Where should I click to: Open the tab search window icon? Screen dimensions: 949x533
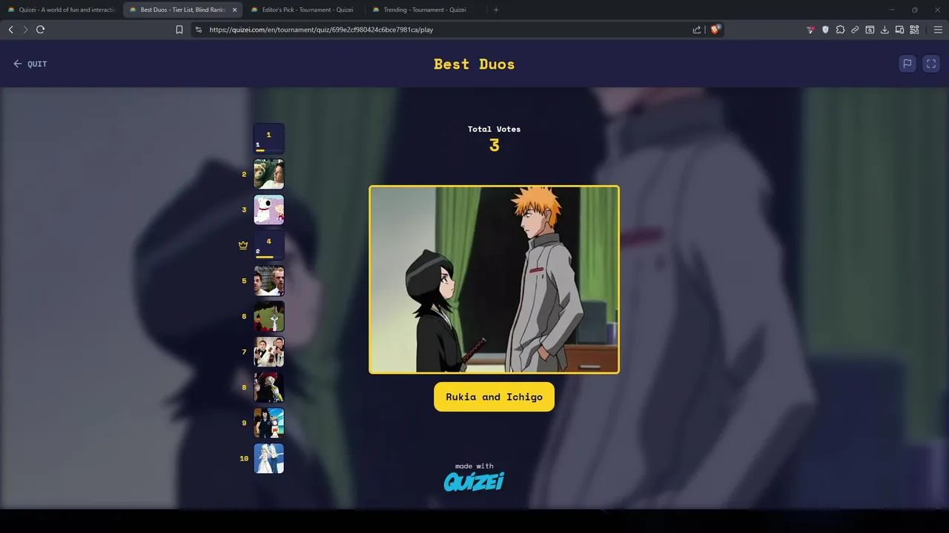[x=870, y=30]
